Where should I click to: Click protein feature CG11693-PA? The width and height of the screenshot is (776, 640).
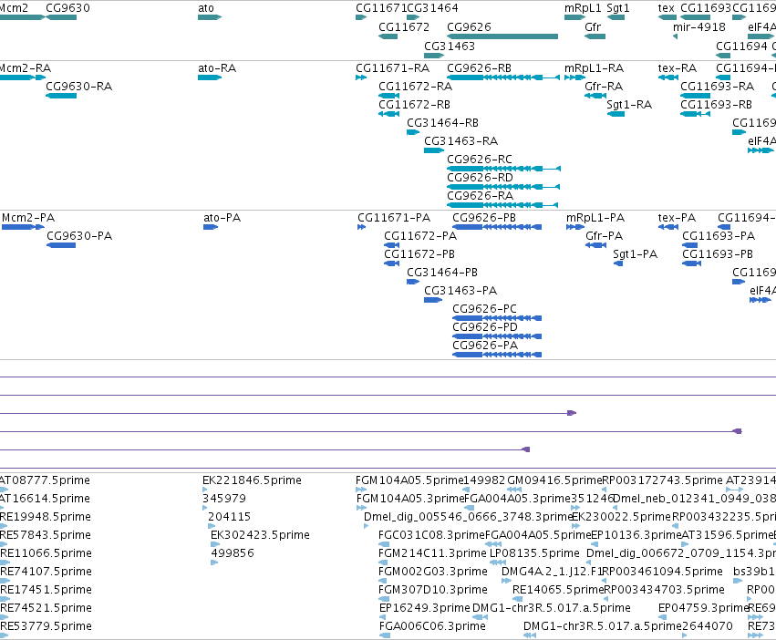point(690,245)
